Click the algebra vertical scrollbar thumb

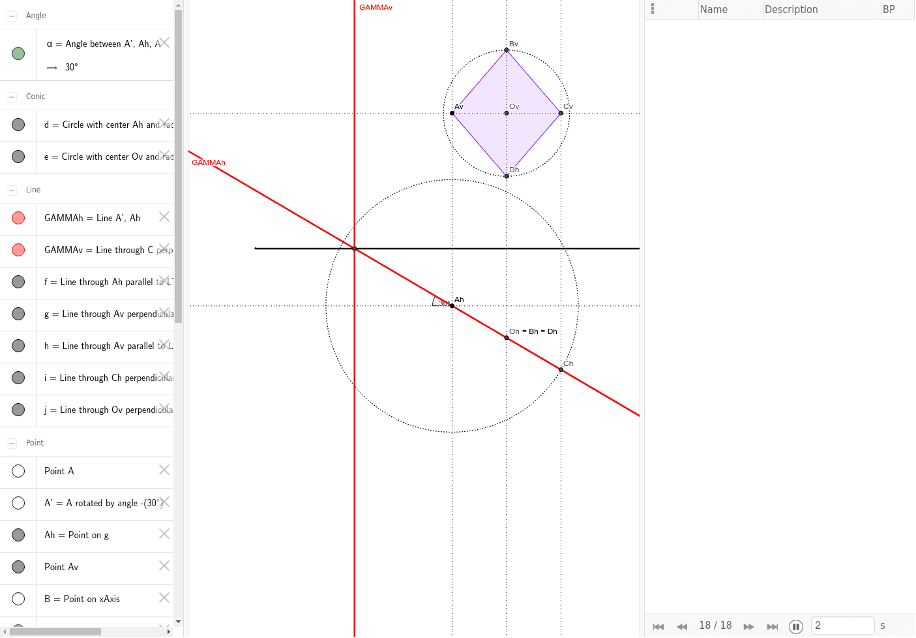tap(179, 166)
